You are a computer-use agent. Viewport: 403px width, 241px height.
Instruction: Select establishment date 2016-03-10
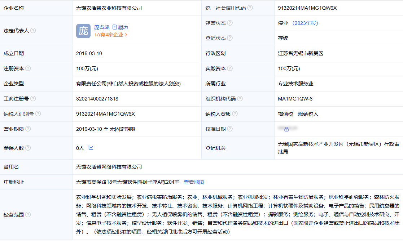coord(89,53)
